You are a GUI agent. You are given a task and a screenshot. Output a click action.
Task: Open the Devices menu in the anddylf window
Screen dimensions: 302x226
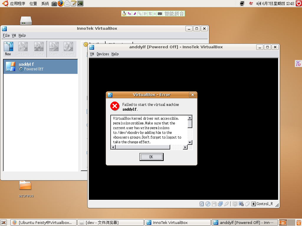tap(103, 54)
